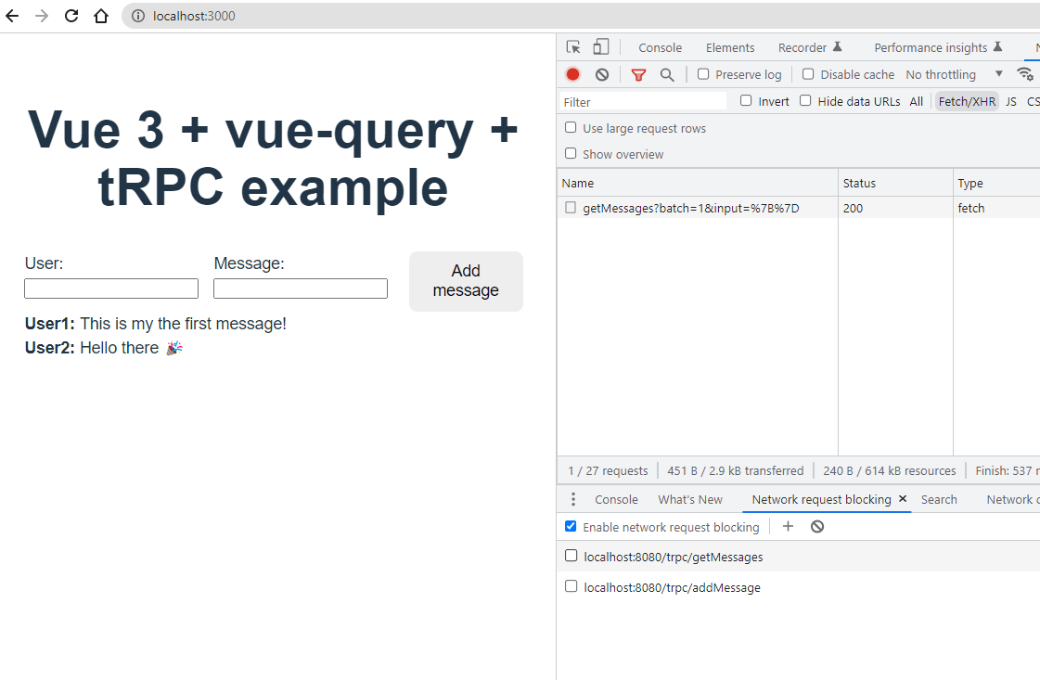Select the Fetch/XHR filter

[x=966, y=101]
